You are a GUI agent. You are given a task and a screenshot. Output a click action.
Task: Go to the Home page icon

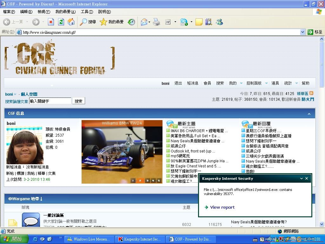(x=71, y=22)
